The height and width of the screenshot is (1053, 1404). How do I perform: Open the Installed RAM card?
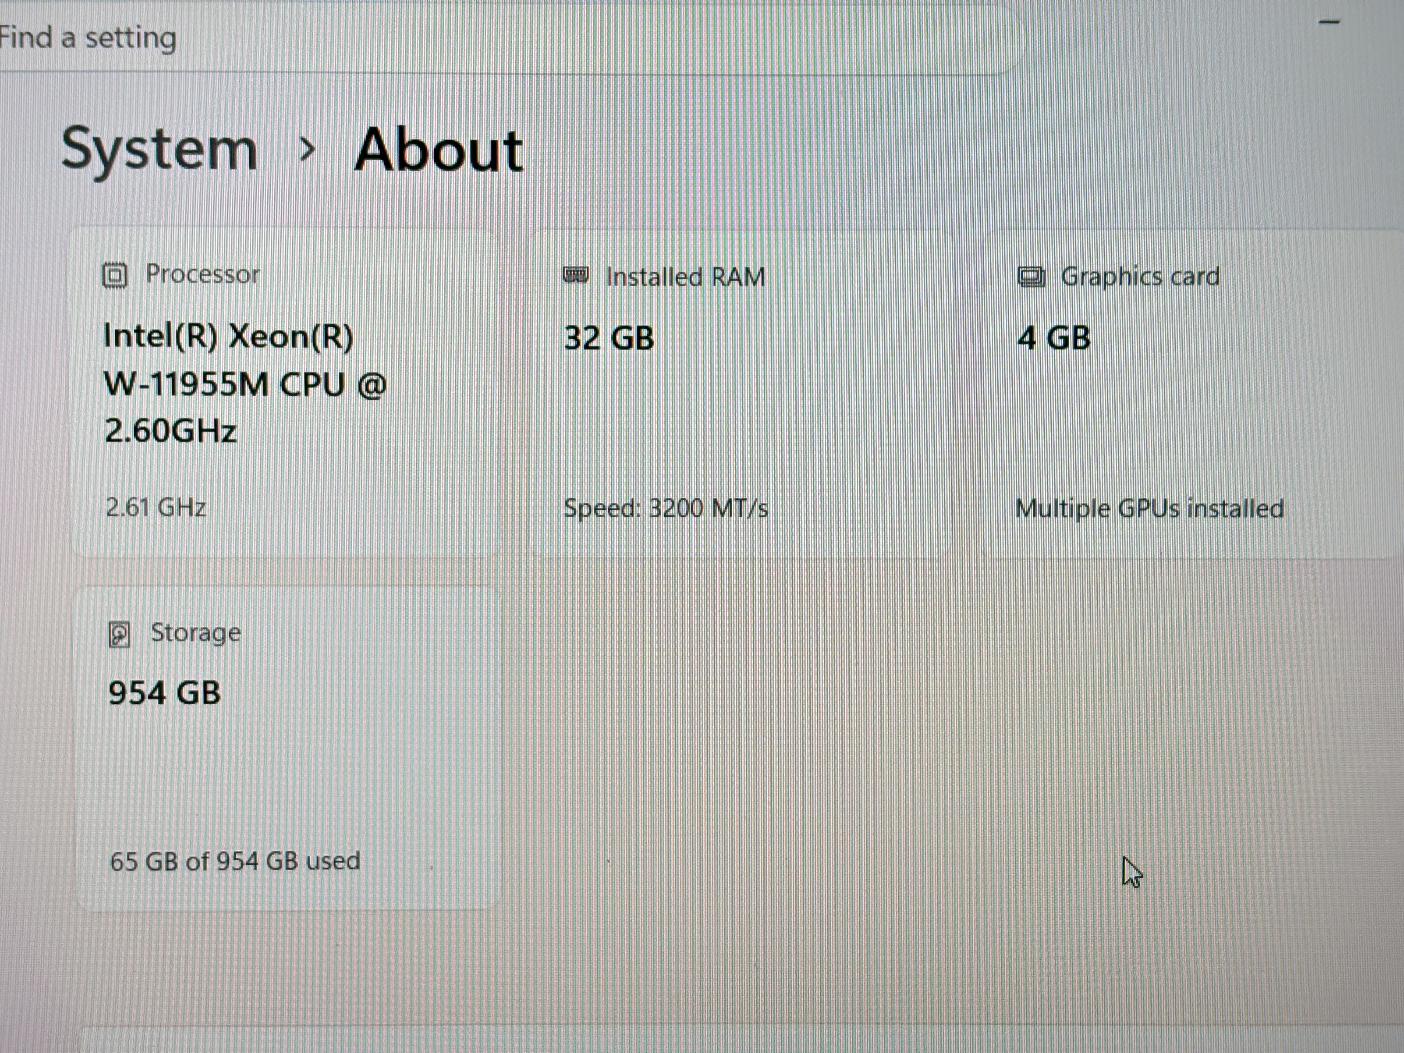click(740, 393)
